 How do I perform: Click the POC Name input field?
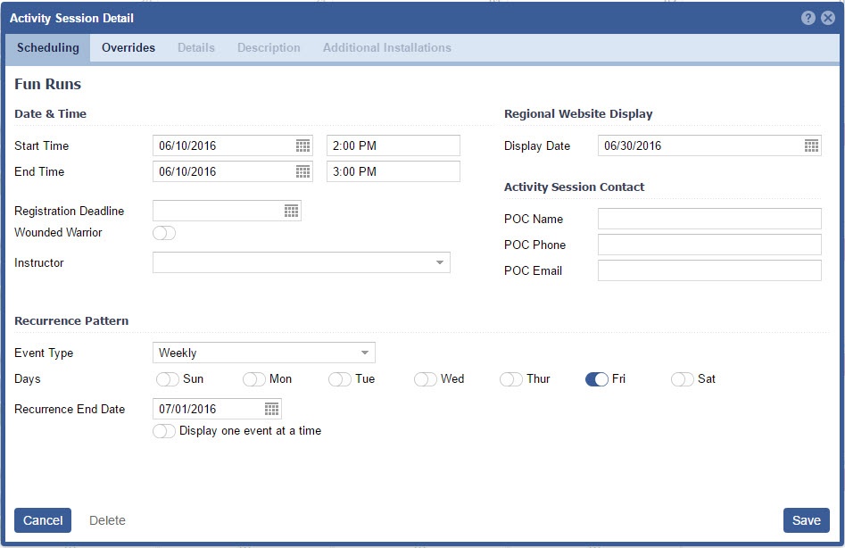coord(709,219)
